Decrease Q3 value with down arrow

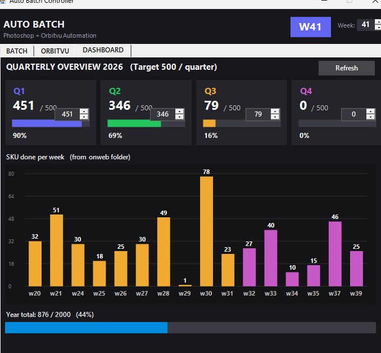click(x=275, y=117)
